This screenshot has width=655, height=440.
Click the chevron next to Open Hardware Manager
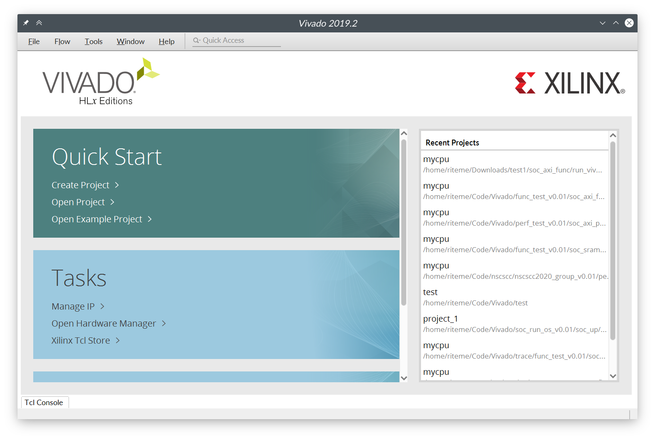pos(164,323)
